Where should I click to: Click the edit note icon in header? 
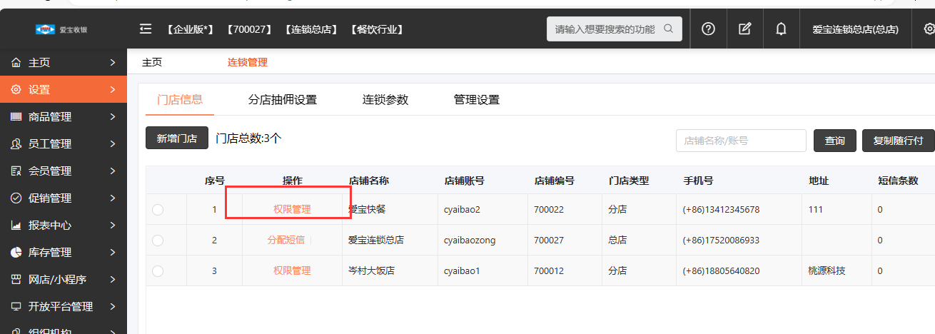744,29
